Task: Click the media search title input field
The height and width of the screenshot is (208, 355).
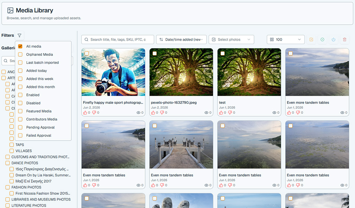Action: (118, 40)
